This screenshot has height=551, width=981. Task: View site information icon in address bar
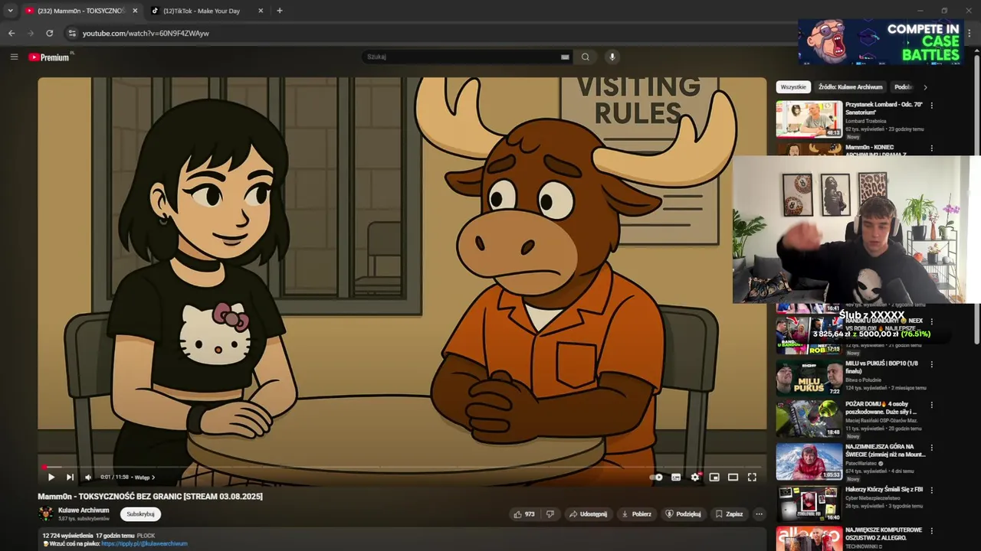click(x=72, y=33)
